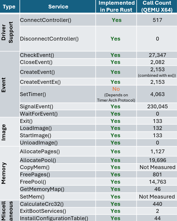
Task: Click the Implemented in Pure Rust header
Action: point(116,6)
